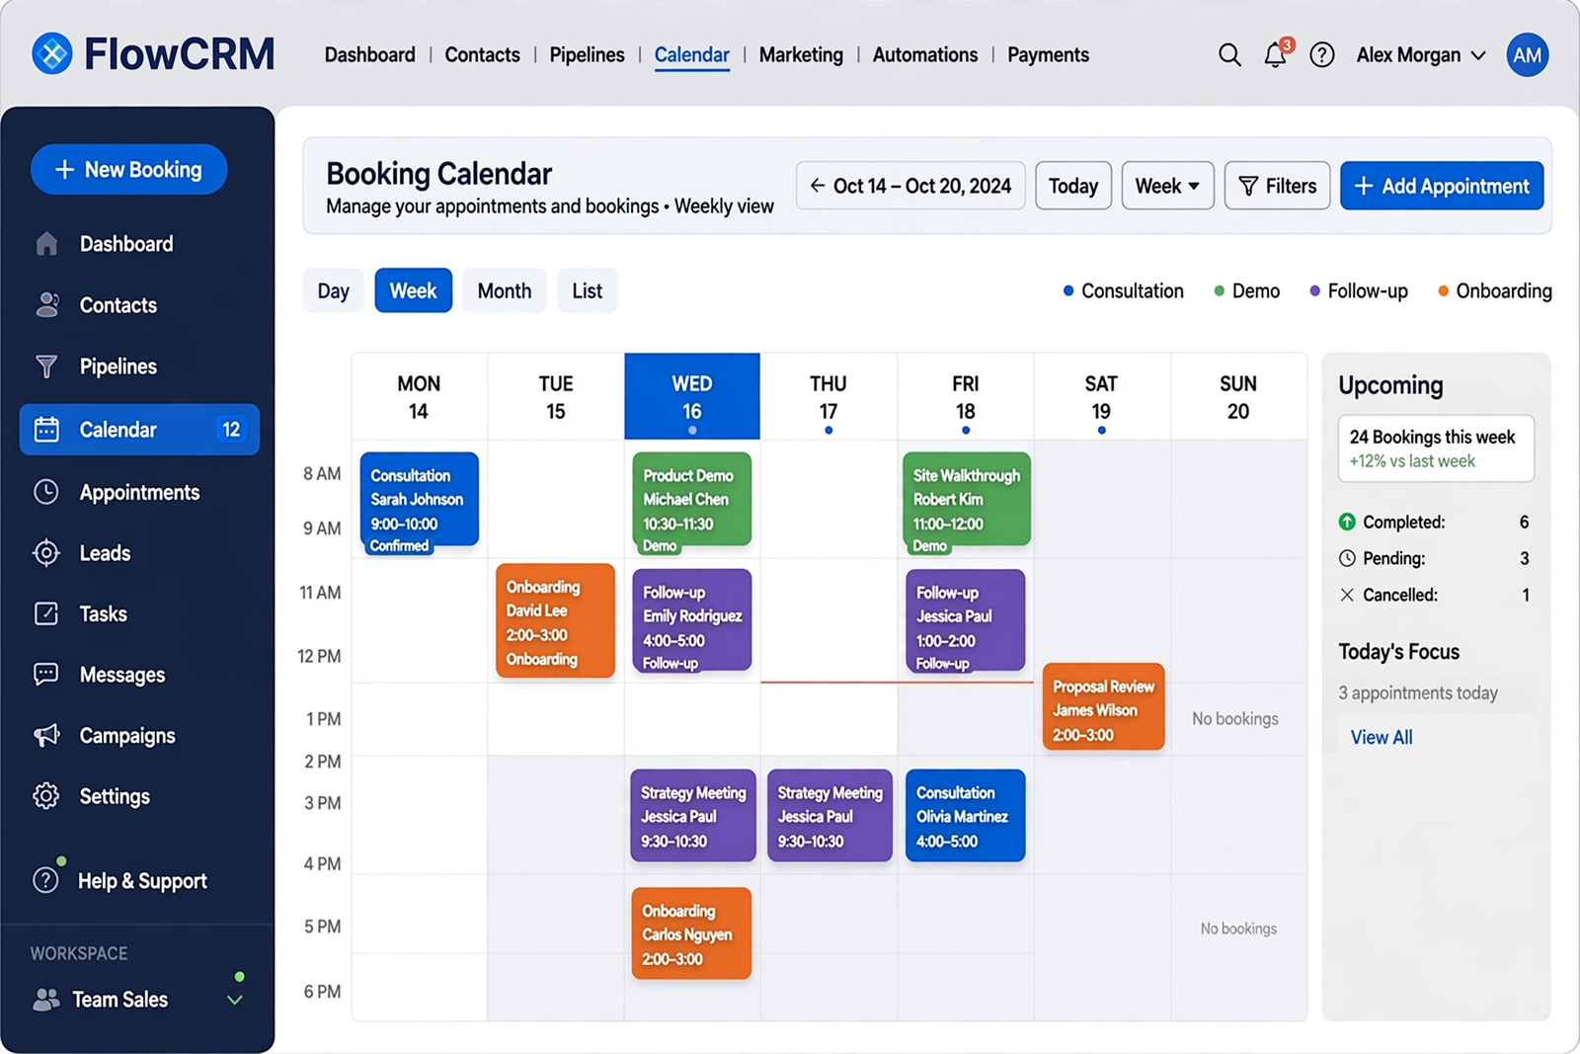
Task: Open the Dashboard top navigation item
Action: (x=370, y=55)
